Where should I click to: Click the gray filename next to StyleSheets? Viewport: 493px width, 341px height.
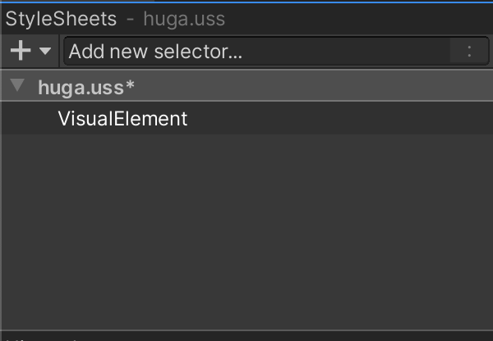[184, 18]
